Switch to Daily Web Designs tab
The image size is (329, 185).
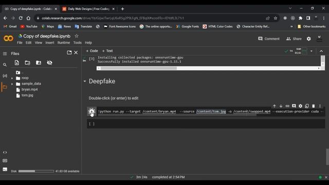tap(88, 9)
